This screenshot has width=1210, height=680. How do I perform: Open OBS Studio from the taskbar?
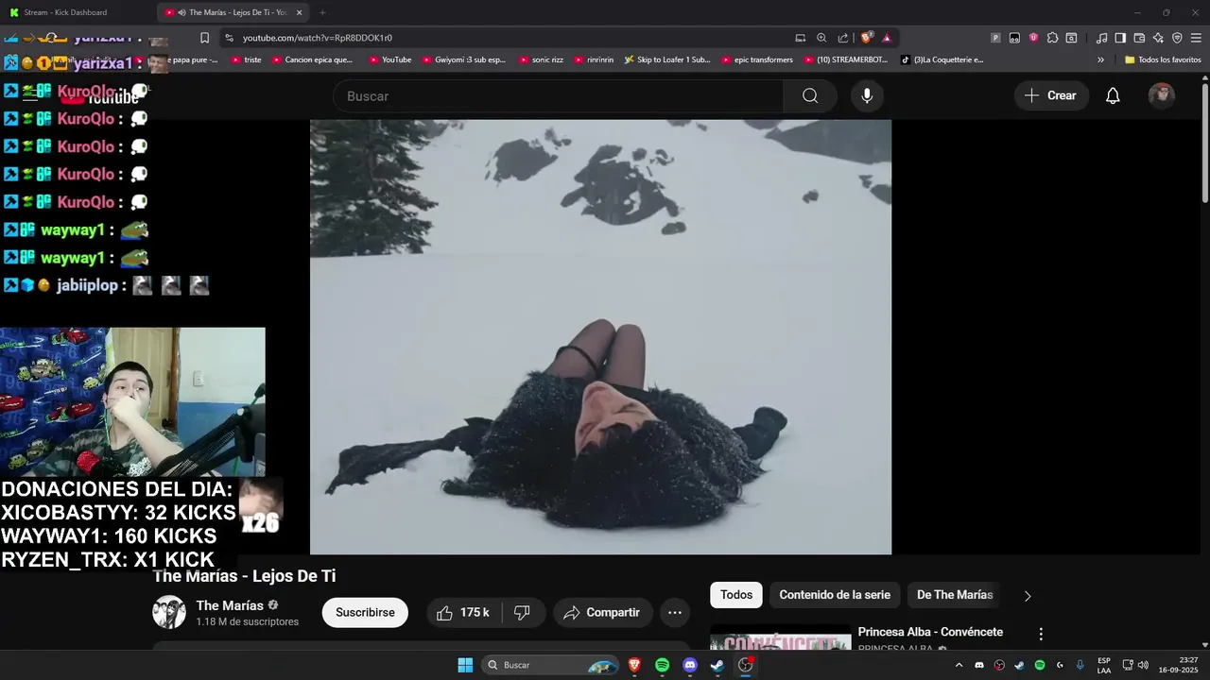coord(745,665)
